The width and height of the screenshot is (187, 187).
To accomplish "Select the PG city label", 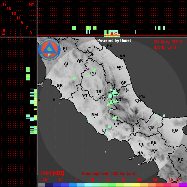I will [x=93, y=73].
